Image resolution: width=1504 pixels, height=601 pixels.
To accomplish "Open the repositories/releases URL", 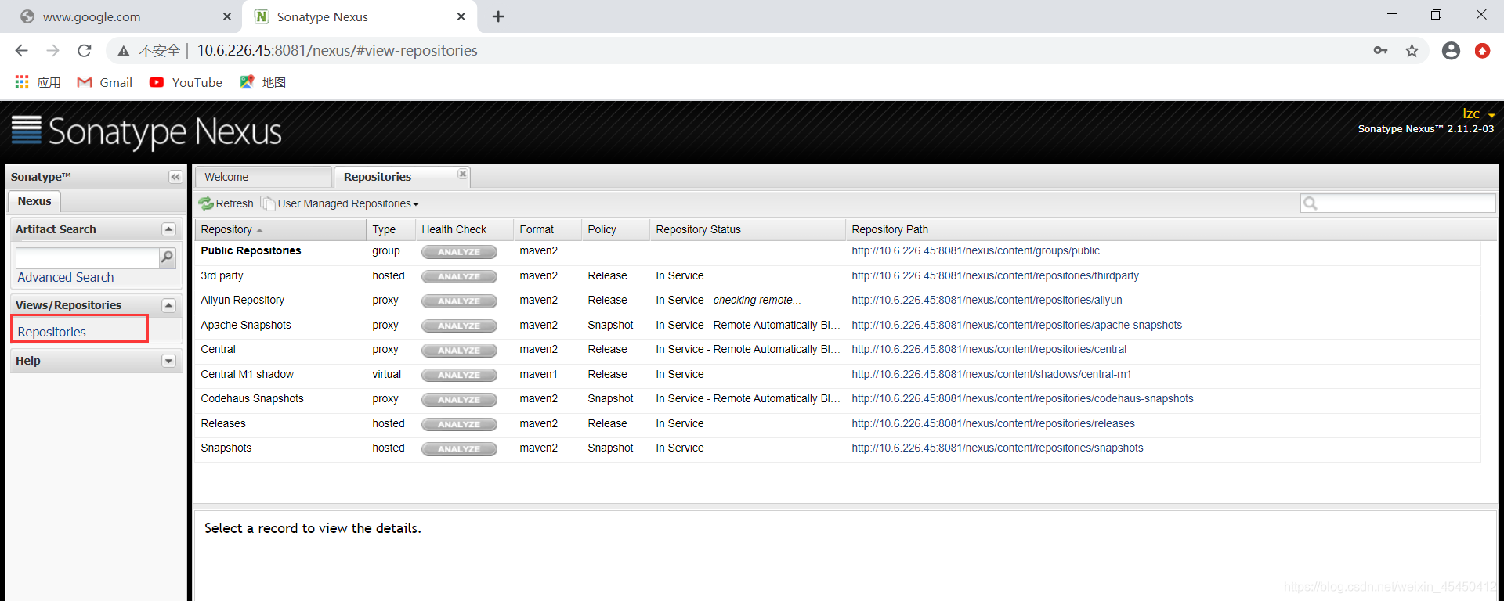I will coord(992,423).
